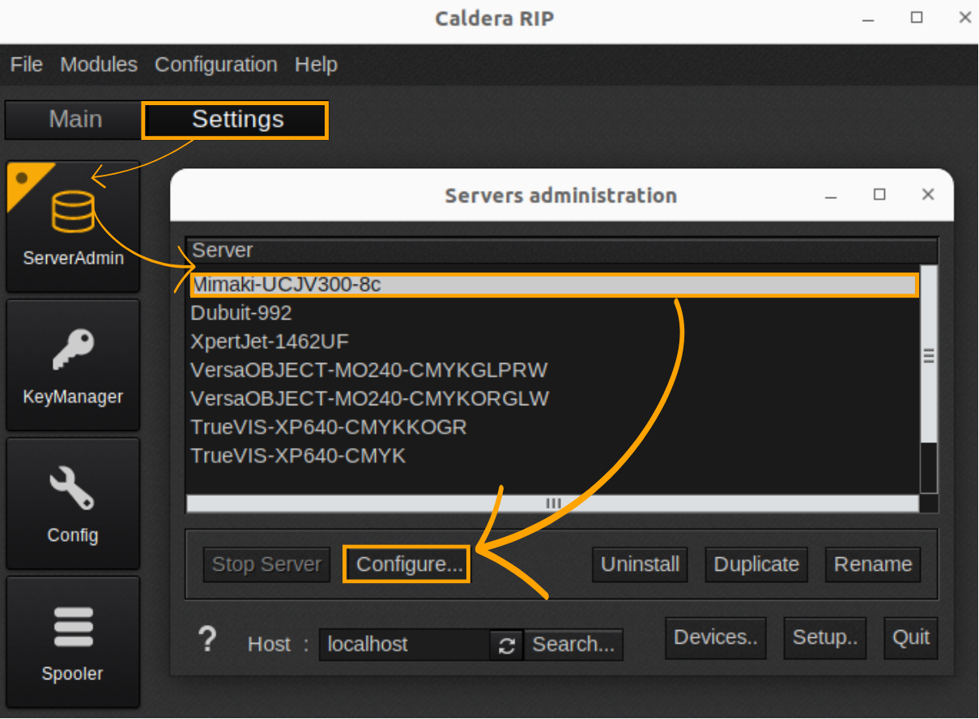Click the Duplicate server button
This screenshot has height=719, width=979.
click(x=756, y=565)
